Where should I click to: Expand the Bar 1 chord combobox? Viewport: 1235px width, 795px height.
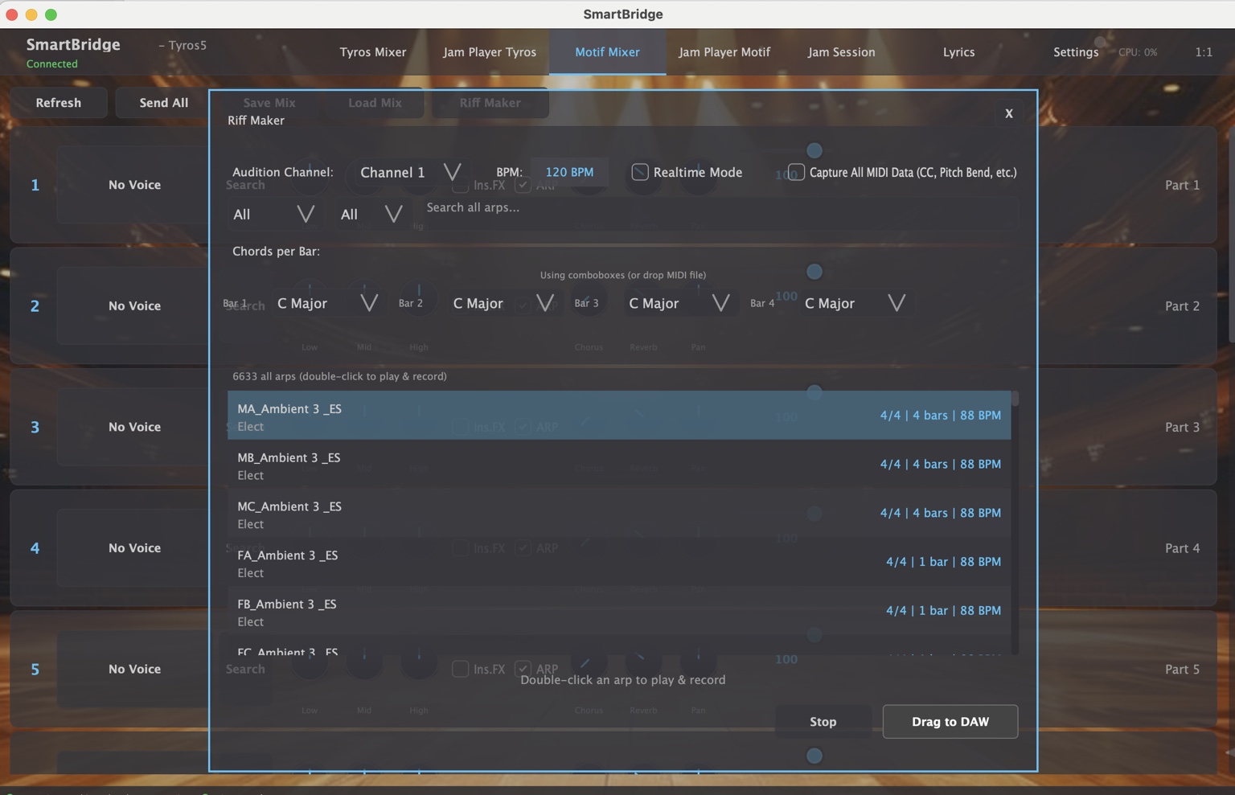326,303
